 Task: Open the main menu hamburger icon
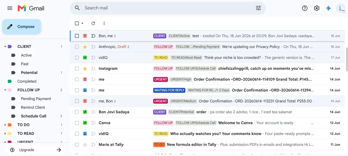coord(10,8)
